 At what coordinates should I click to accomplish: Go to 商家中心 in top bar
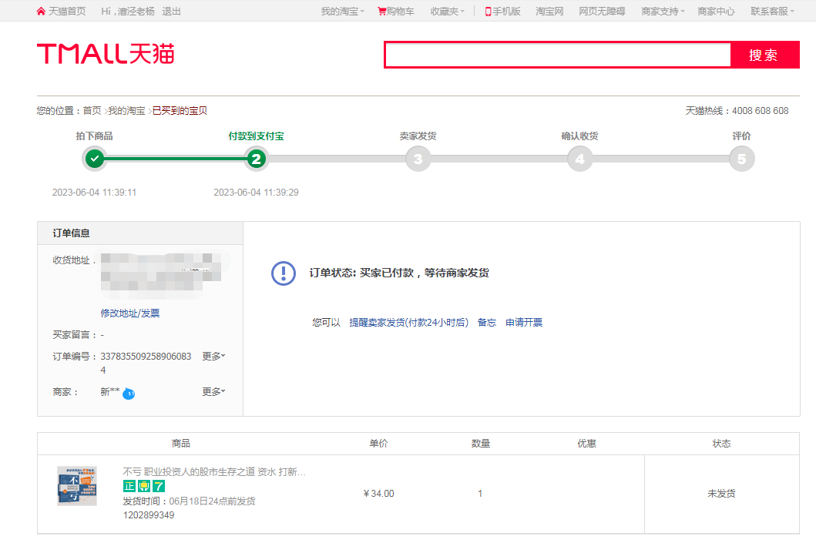point(716,12)
